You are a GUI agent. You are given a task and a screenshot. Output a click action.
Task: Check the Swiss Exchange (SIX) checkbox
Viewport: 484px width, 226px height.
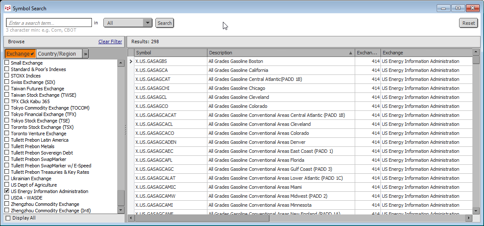tap(7, 82)
